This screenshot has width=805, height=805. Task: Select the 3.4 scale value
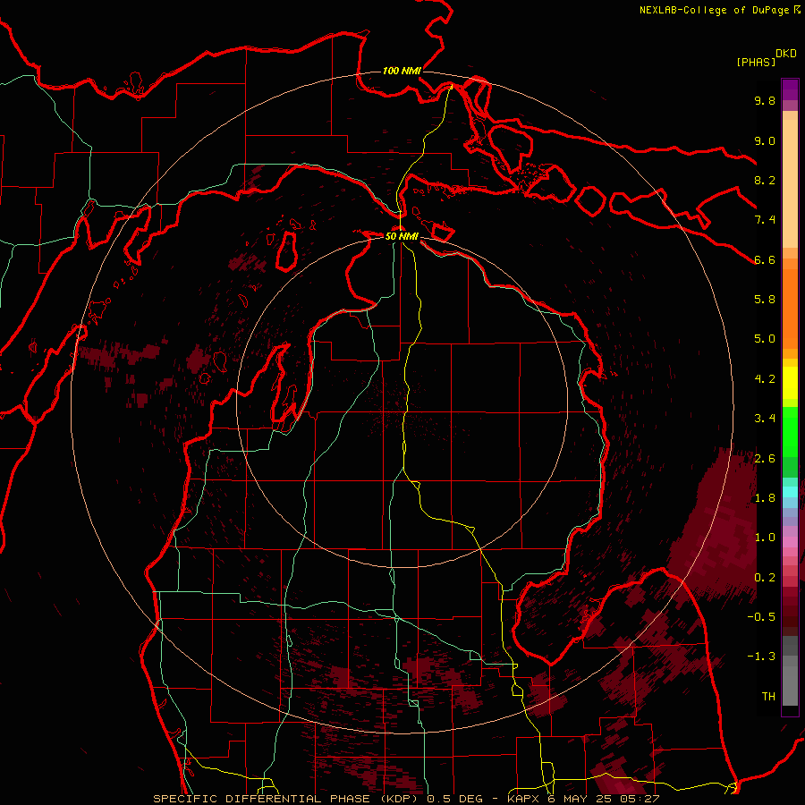click(765, 419)
